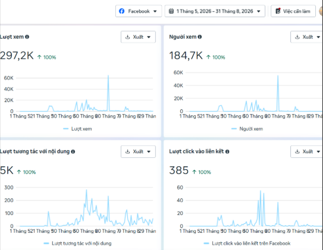Click the profile avatar at top right edge
Screen dimensions: 323x250
[x=321, y=11]
